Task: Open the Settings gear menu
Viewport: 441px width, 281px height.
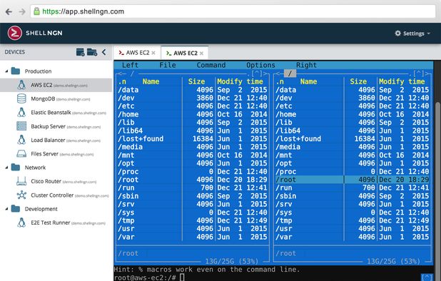Action: click(x=412, y=34)
